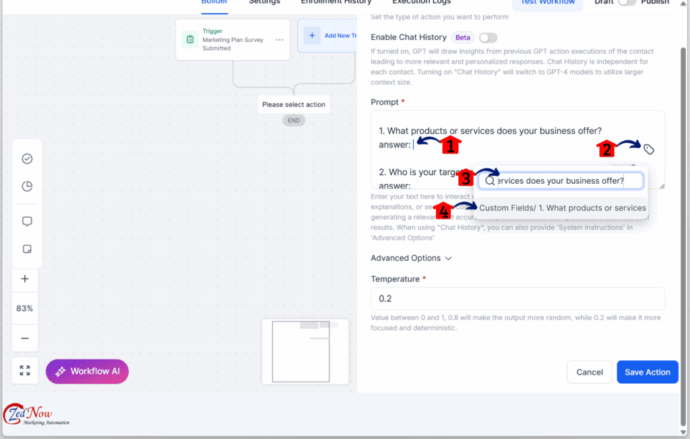This screenshot has width=690, height=439.
Task: Open the pie chart stats icon
Action: (x=27, y=186)
